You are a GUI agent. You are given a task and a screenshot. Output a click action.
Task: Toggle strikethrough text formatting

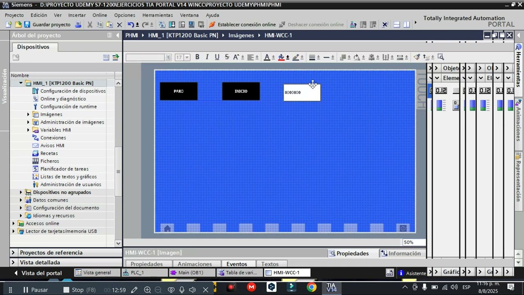point(227,57)
